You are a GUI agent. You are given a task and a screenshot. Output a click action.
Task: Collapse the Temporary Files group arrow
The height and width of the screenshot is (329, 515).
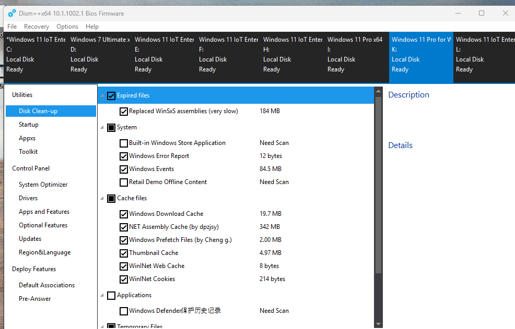102,327
